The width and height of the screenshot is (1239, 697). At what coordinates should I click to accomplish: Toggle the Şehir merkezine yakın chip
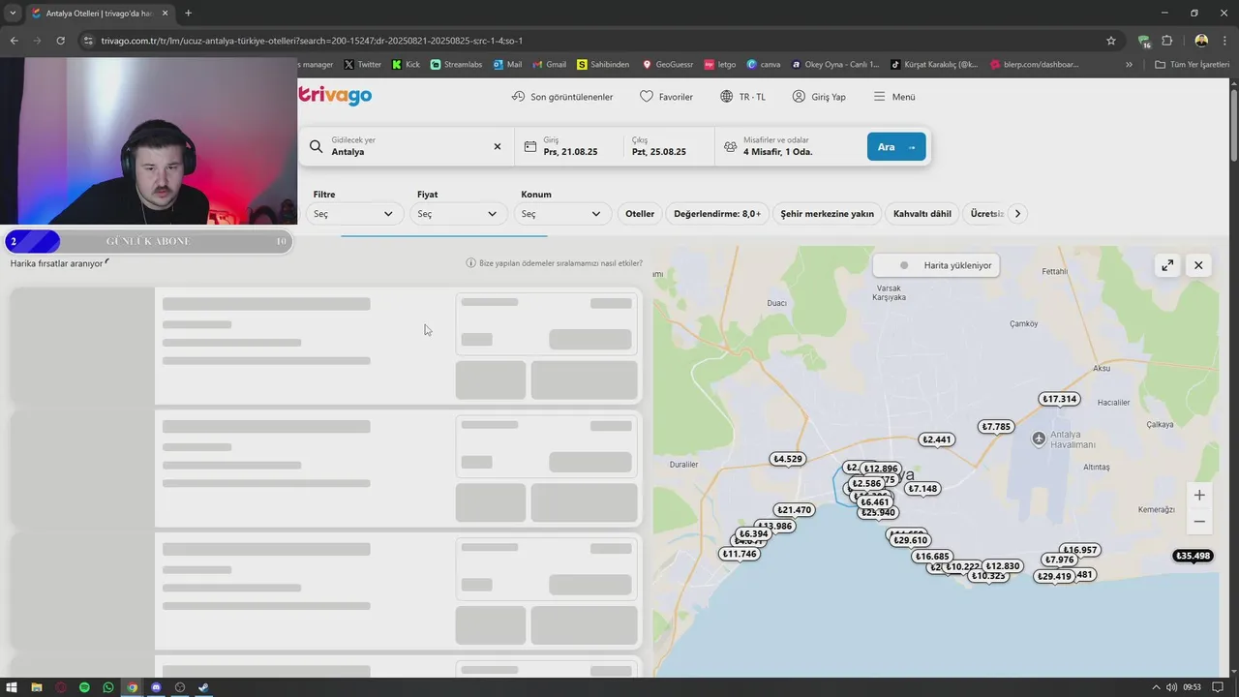coord(828,214)
